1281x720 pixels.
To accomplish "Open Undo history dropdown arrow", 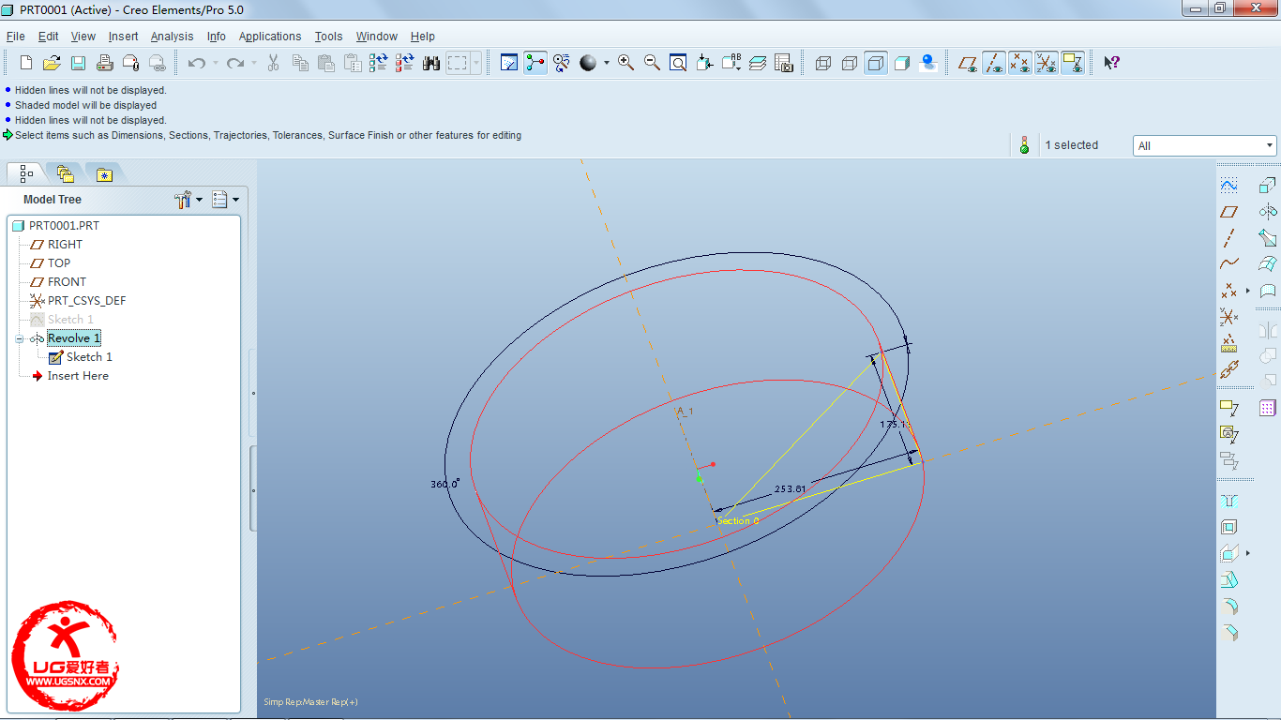I will click(215, 63).
